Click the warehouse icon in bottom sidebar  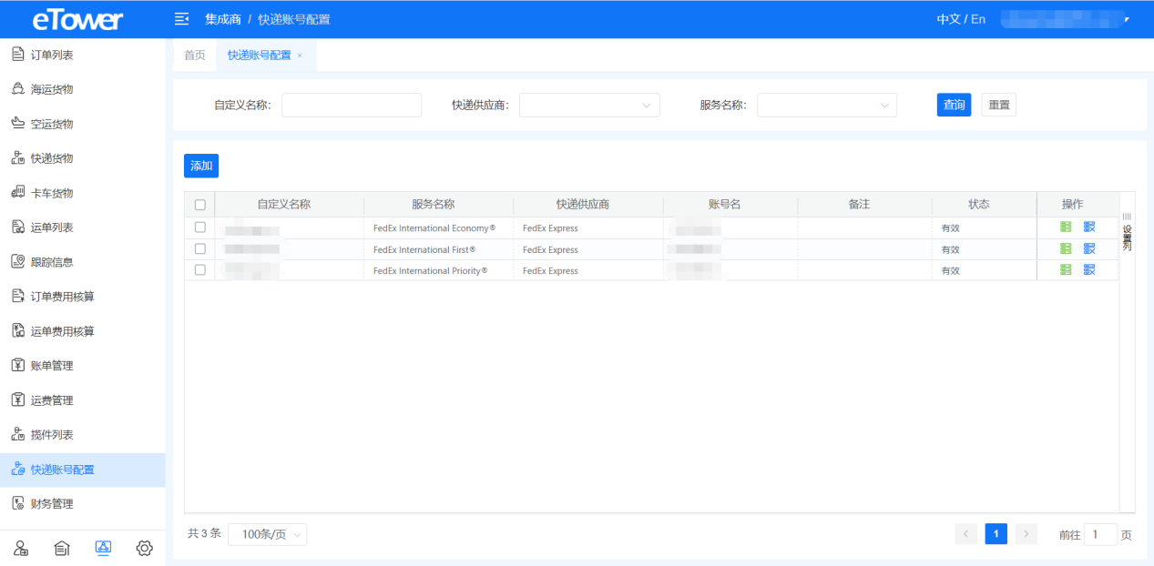pos(62,548)
